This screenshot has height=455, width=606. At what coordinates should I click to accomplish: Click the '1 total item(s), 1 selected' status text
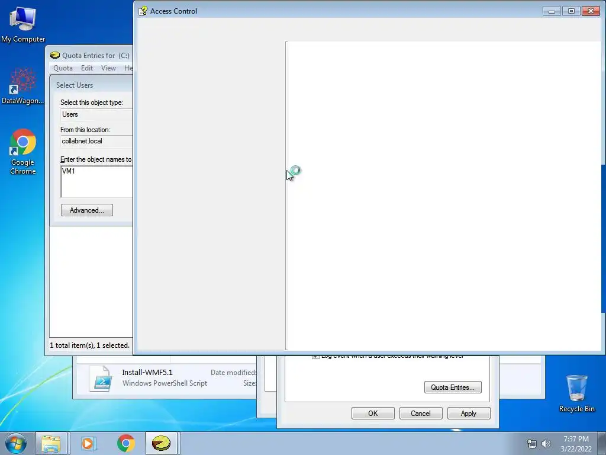coord(90,345)
